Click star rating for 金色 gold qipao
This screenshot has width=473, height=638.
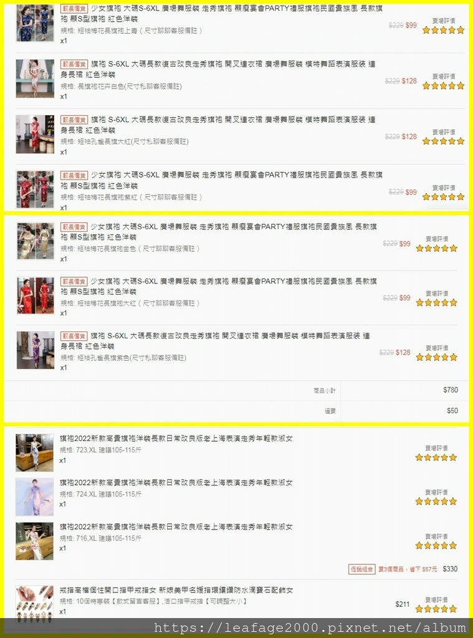click(x=437, y=248)
